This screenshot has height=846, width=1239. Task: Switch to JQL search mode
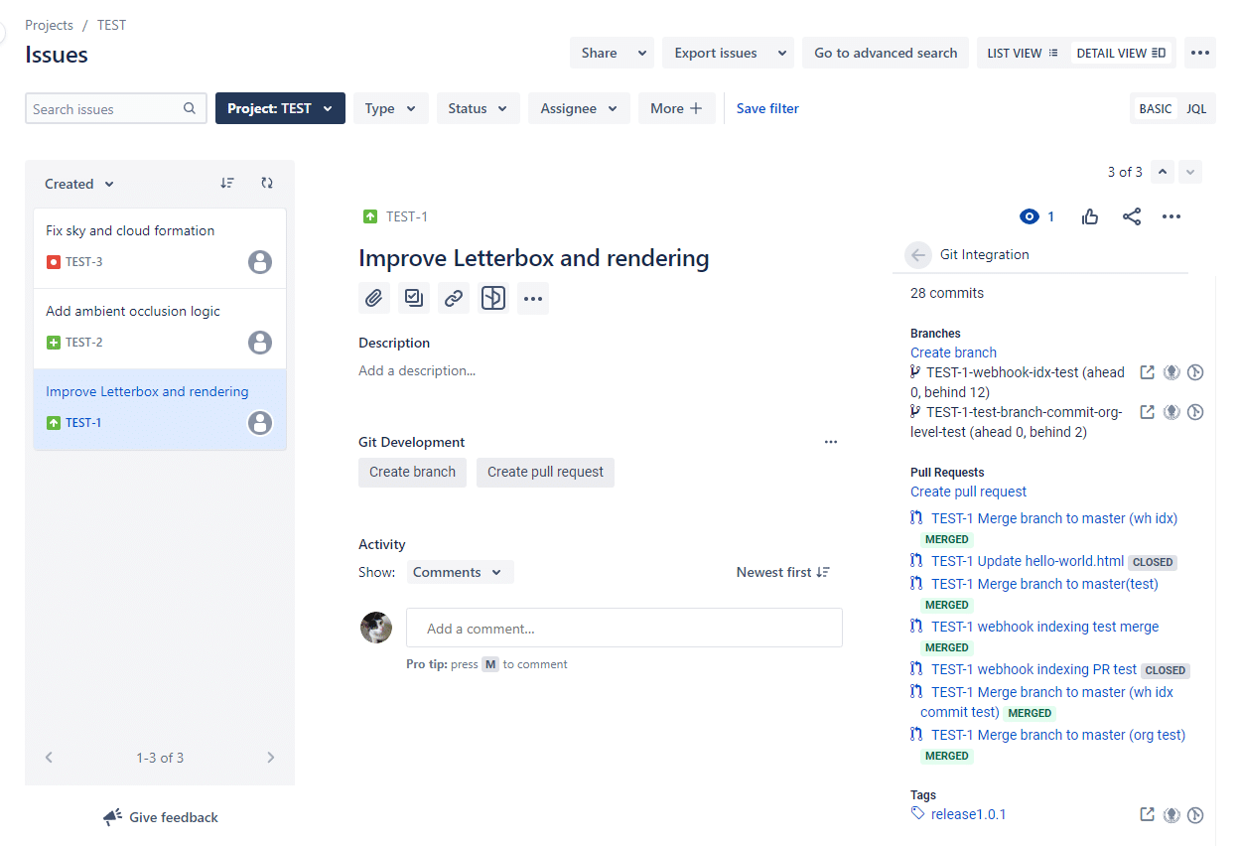1196,108
